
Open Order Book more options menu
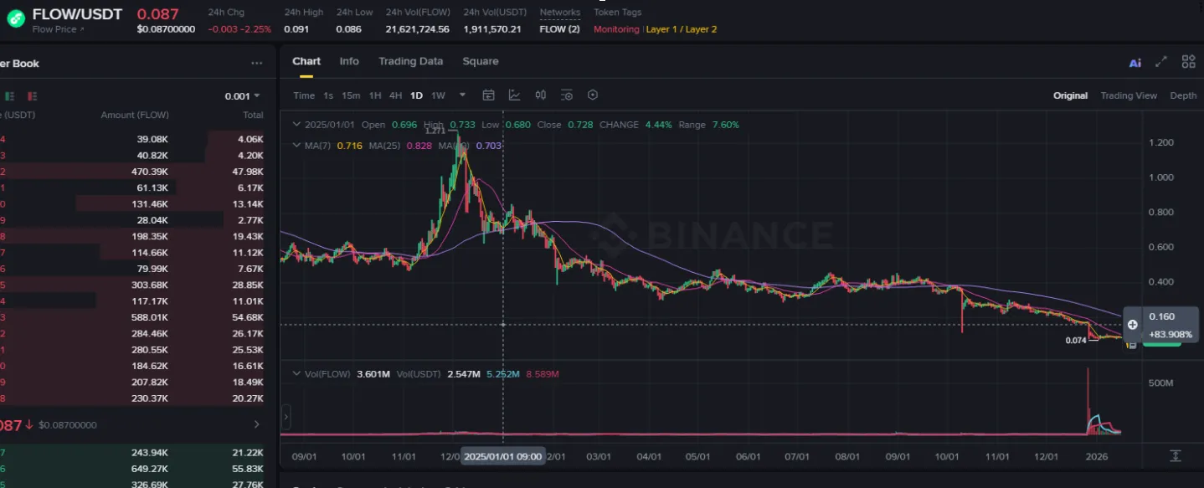257,64
